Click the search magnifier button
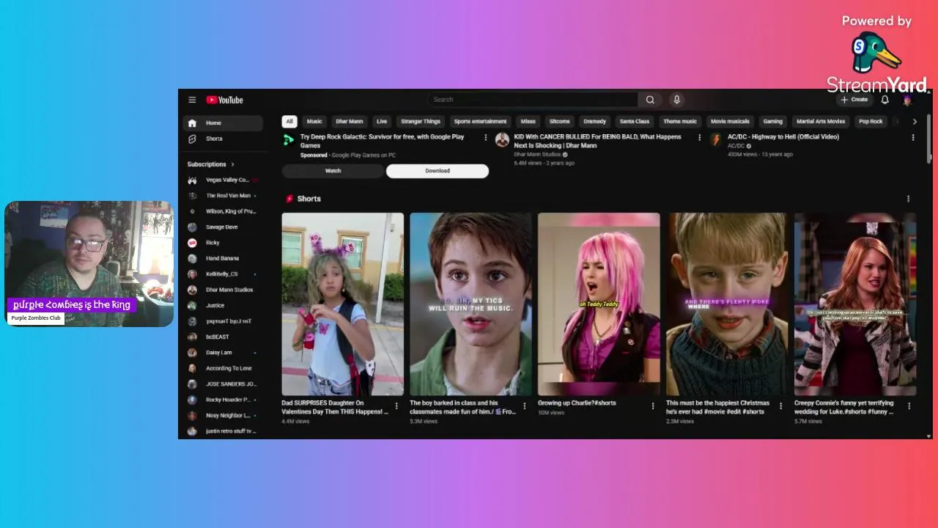 pyautogui.click(x=650, y=100)
